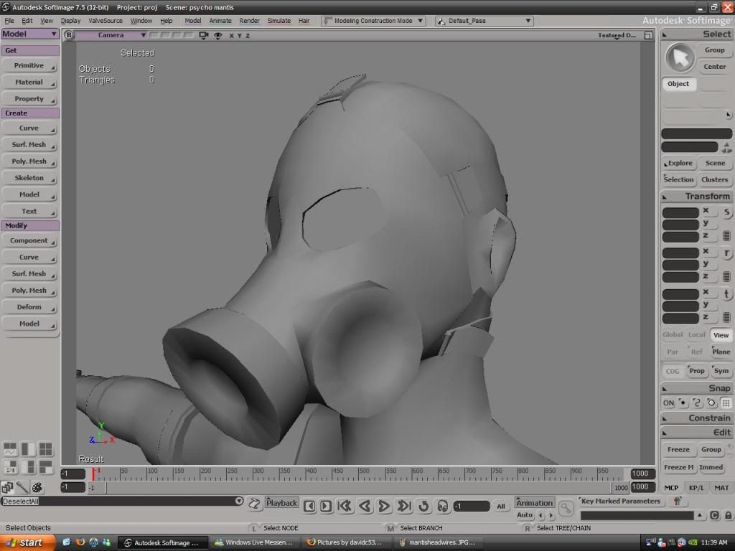Click the key icon next to Animation
Image resolution: width=735 pixels, height=551 pixels.
pyautogui.click(x=566, y=508)
